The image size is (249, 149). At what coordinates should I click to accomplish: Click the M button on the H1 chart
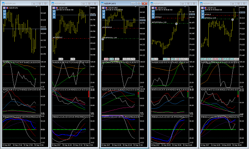153,14
